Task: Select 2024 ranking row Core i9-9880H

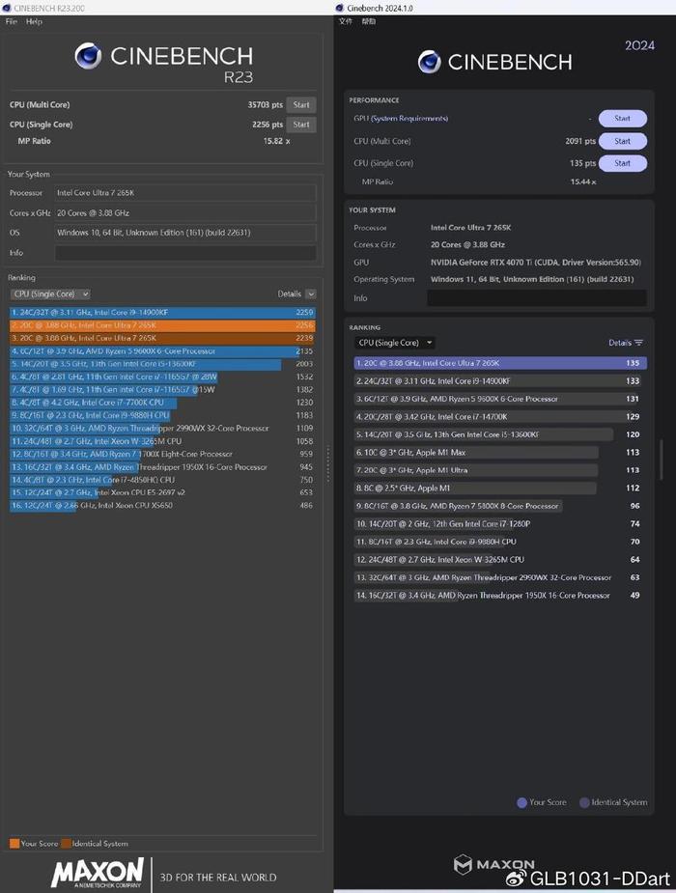Action: click(500, 542)
